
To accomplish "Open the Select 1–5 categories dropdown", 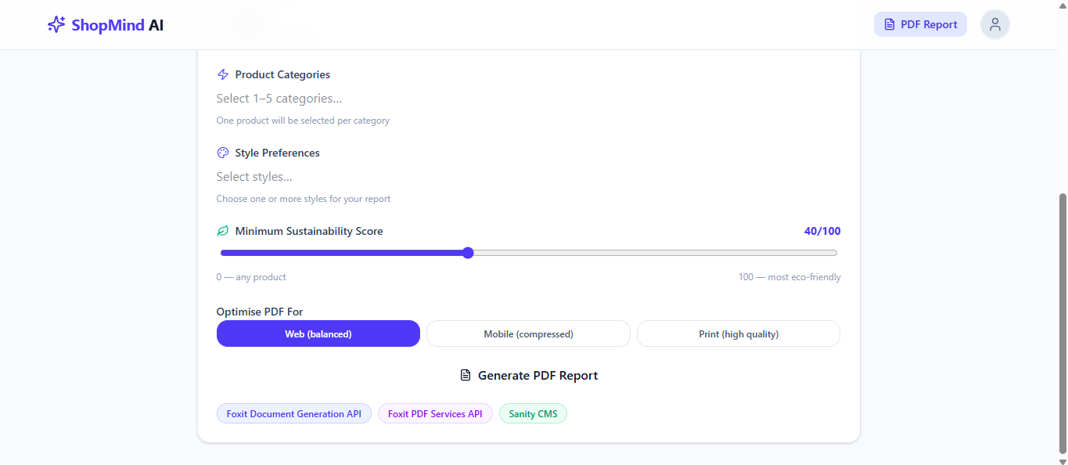I will (529, 99).
